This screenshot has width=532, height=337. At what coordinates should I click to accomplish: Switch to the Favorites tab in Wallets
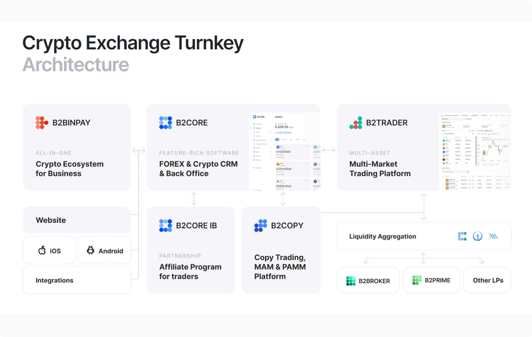tap(284, 140)
